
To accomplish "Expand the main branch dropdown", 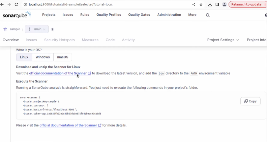I will [x=37, y=29].
